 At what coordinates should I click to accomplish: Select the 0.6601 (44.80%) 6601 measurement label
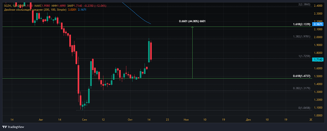pyautogui.click(x=192, y=21)
